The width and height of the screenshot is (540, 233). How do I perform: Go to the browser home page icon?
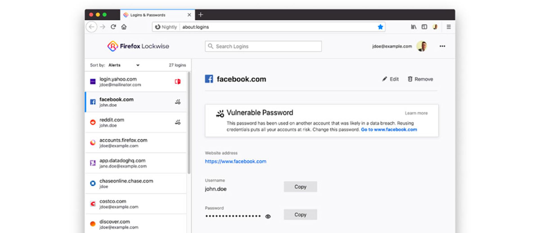(x=124, y=27)
